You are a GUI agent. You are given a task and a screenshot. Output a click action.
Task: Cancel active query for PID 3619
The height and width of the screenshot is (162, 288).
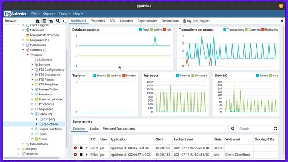click(x=81, y=148)
